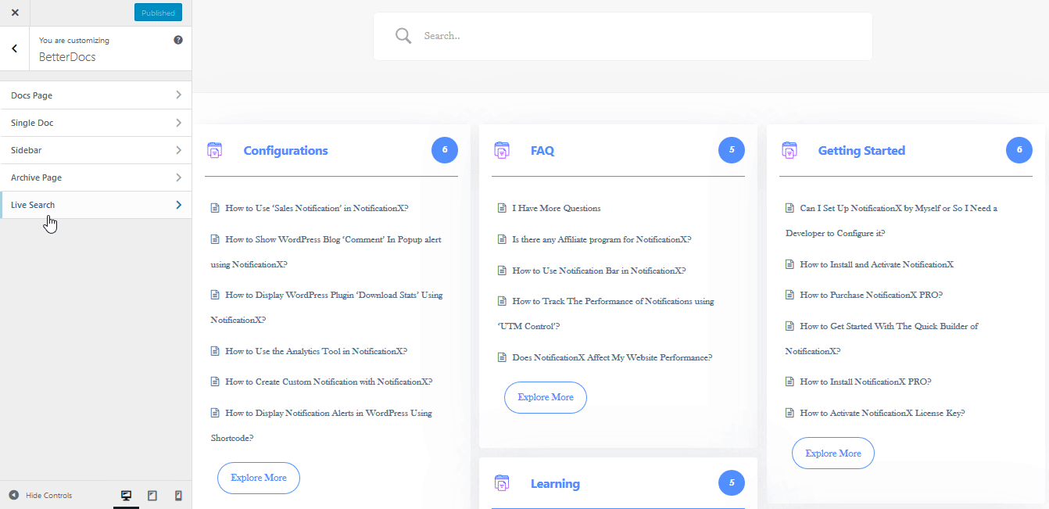
Task: Click the Published button
Action: point(158,13)
